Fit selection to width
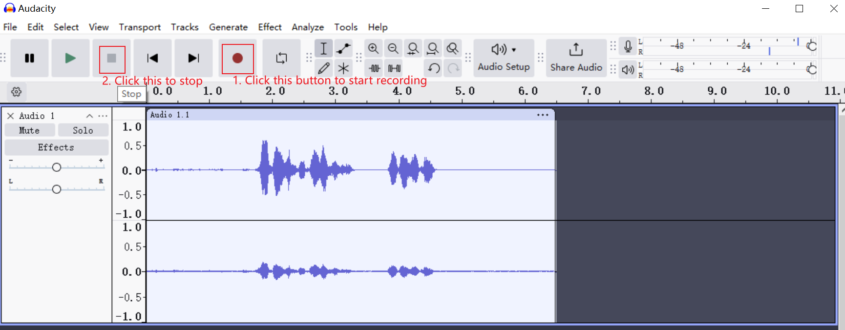The image size is (845, 330). [413, 48]
